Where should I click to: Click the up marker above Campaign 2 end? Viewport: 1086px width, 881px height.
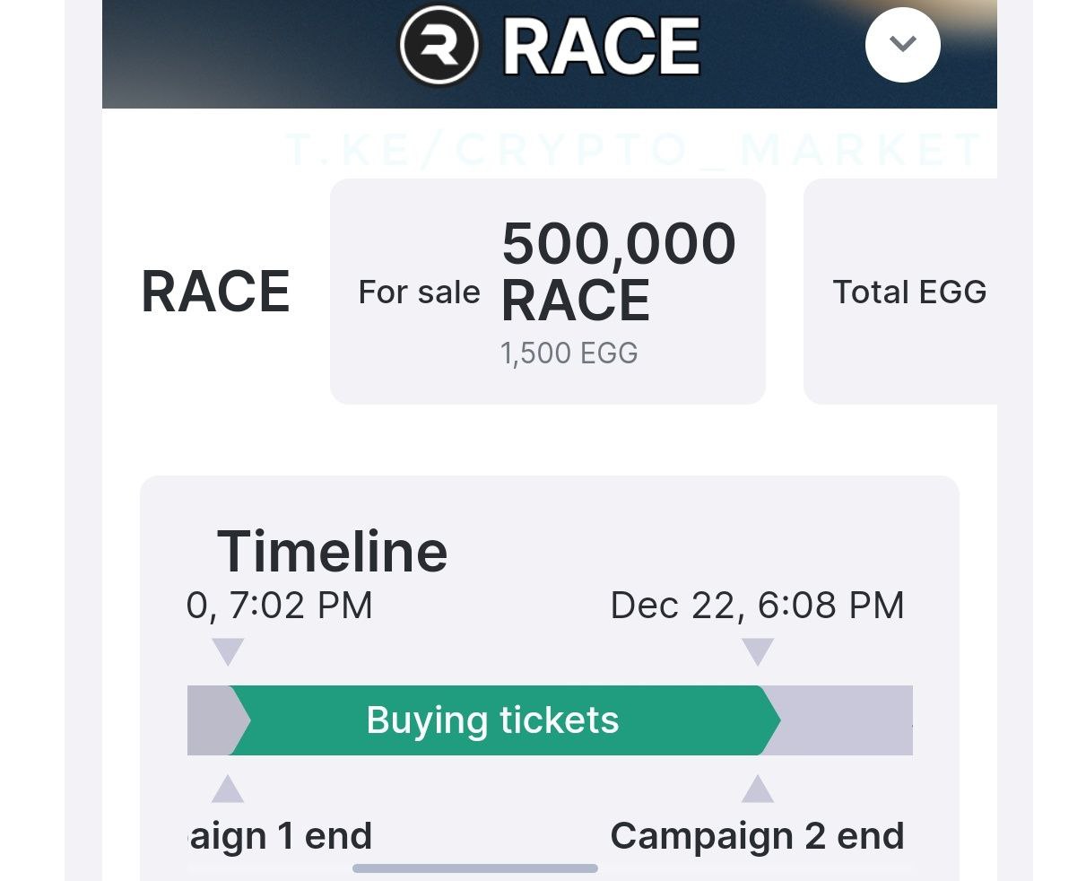(x=758, y=789)
